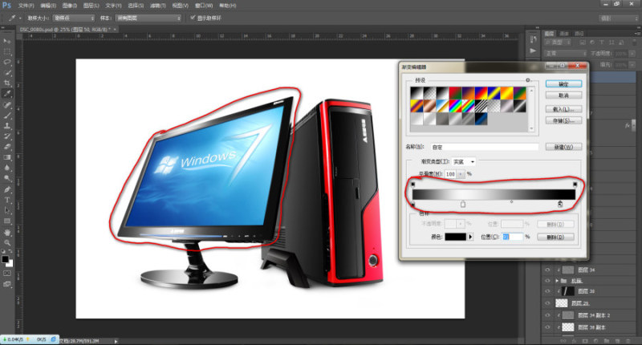Click the black 颜色 swatch for the stop
642x345 pixels.
click(x=455, y=237)
